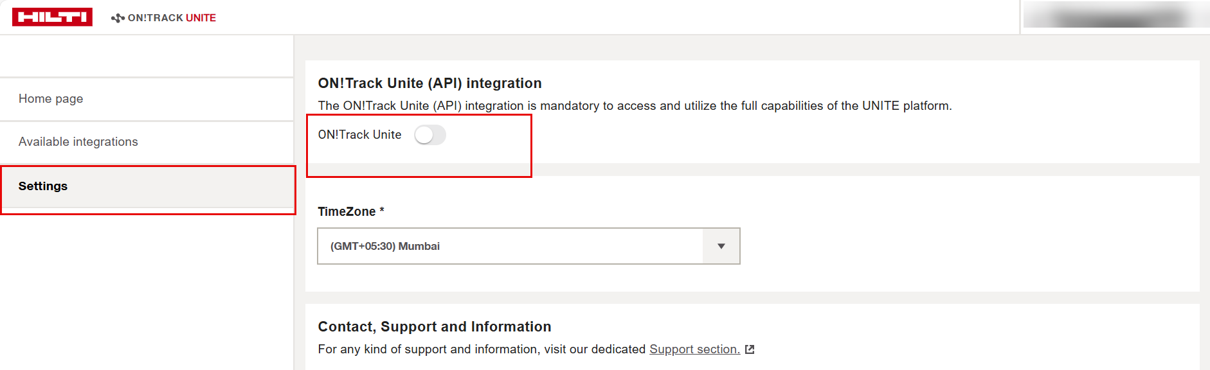Click the ON!TRACK UNITE header title text
The image size is (1210, 370).
tap(156, 18)
